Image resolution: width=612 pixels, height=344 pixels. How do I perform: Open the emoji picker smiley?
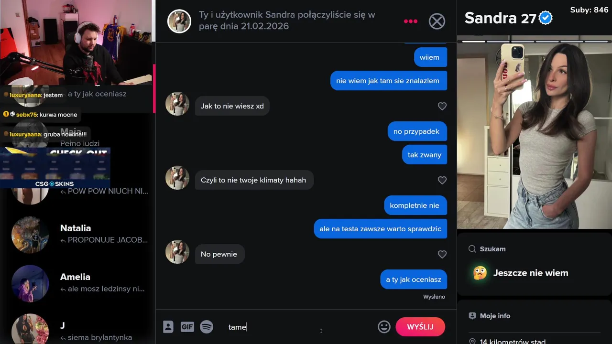[x=384, y=327]
